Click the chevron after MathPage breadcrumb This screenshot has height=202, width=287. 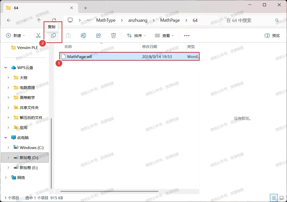pyautogui.click(x=186, y=20)
